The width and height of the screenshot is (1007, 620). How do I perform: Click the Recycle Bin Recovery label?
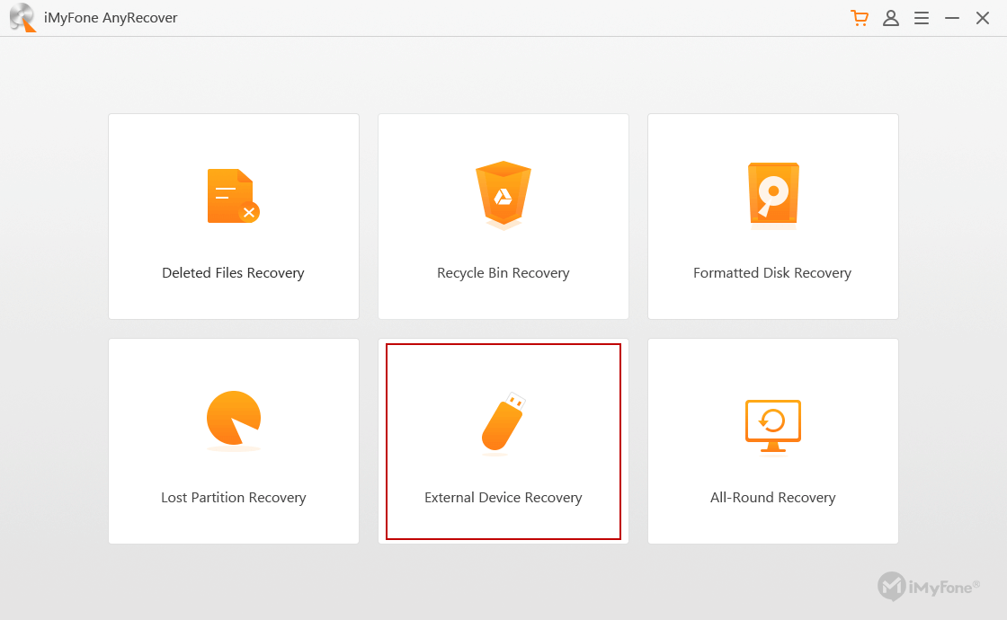tap(503, 272)
